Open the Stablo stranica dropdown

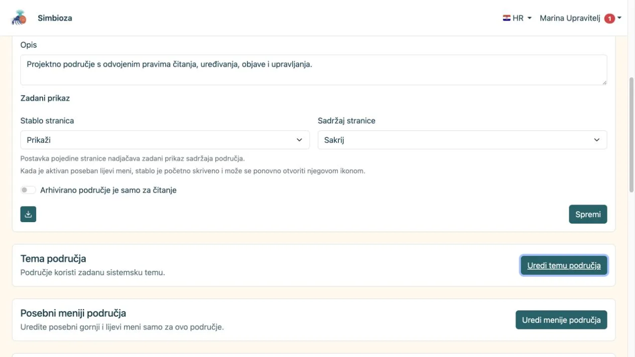coord(165,140)
